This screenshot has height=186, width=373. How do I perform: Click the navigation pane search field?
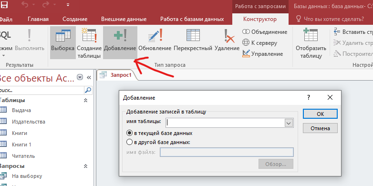tap(41, 91)
